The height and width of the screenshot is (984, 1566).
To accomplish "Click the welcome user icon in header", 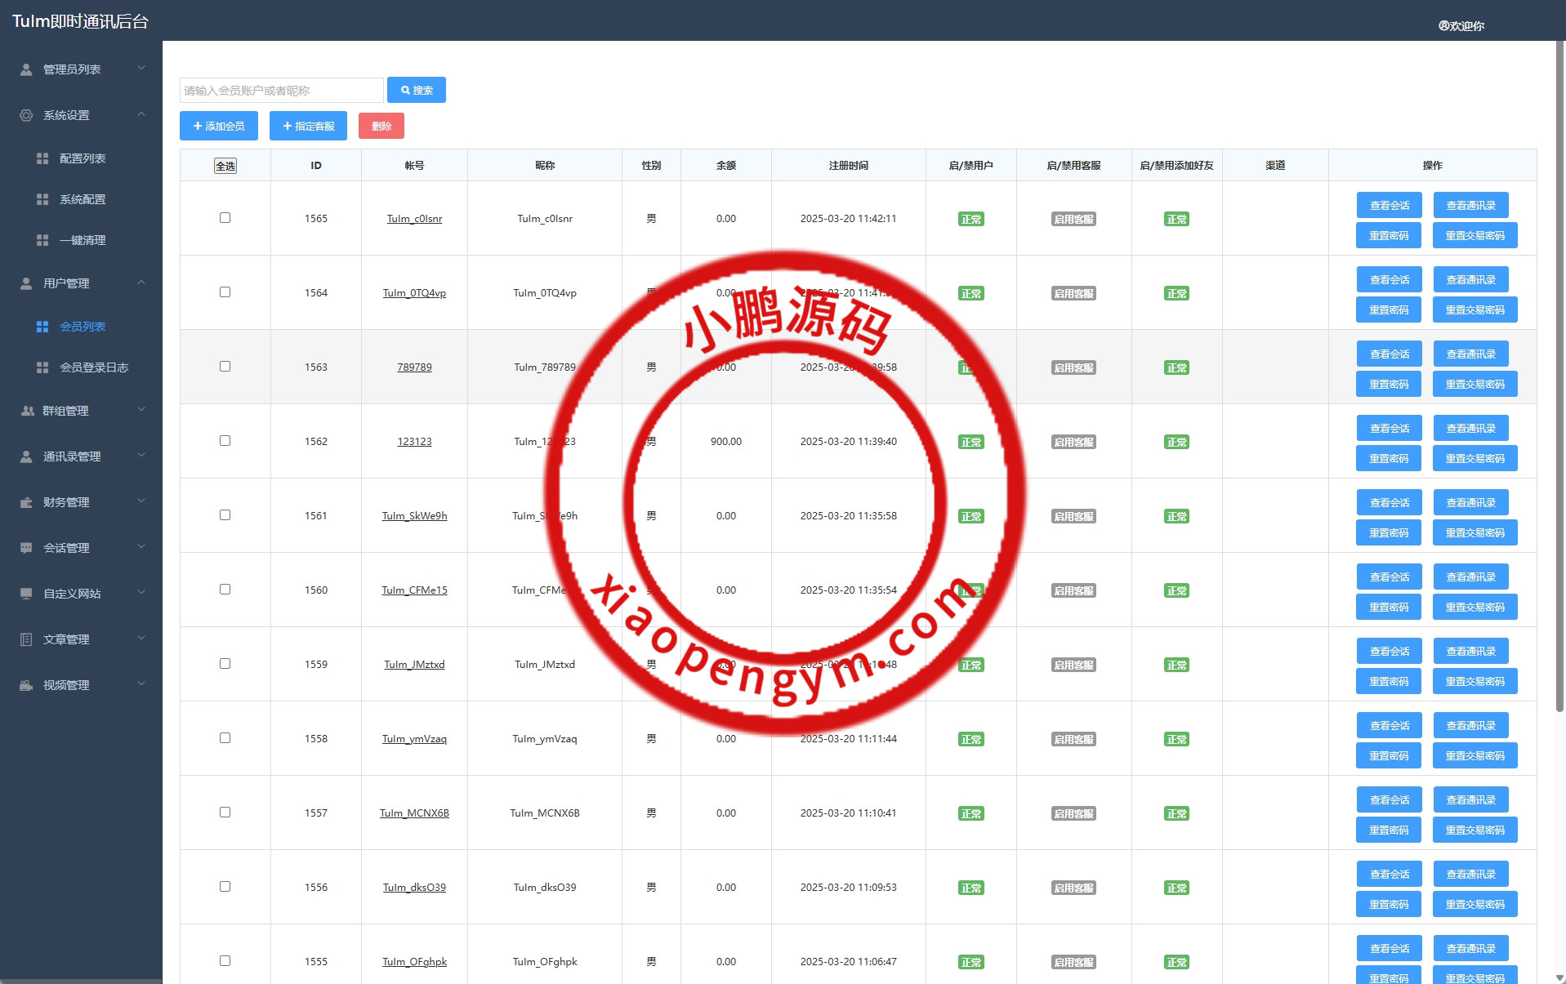I will pyautogui.click(x=1443, y=26).
